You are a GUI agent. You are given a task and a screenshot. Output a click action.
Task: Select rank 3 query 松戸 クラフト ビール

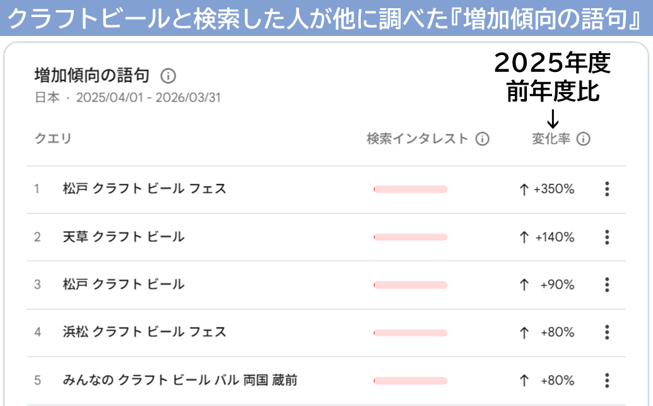coord(124,285)
